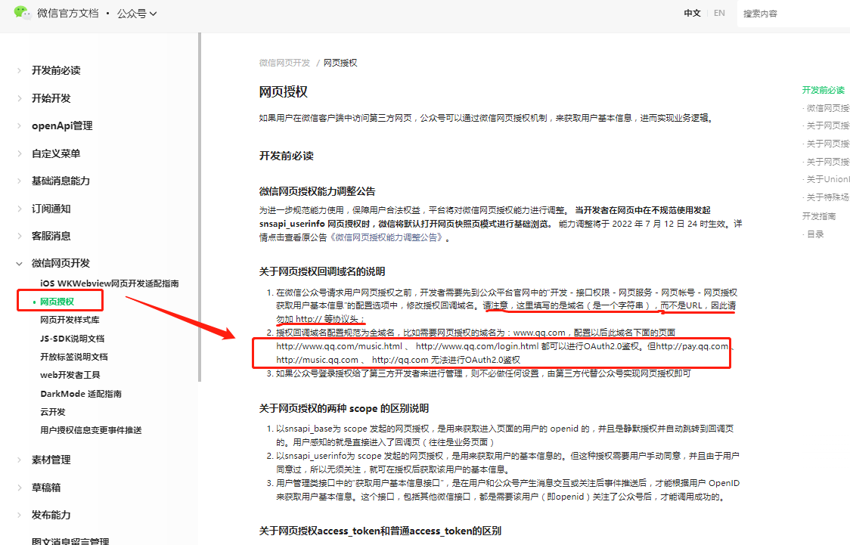This screenshot has height=545, width=850.
Task: Expand chevron next to 开发前必读
Action: coord(20,70)
